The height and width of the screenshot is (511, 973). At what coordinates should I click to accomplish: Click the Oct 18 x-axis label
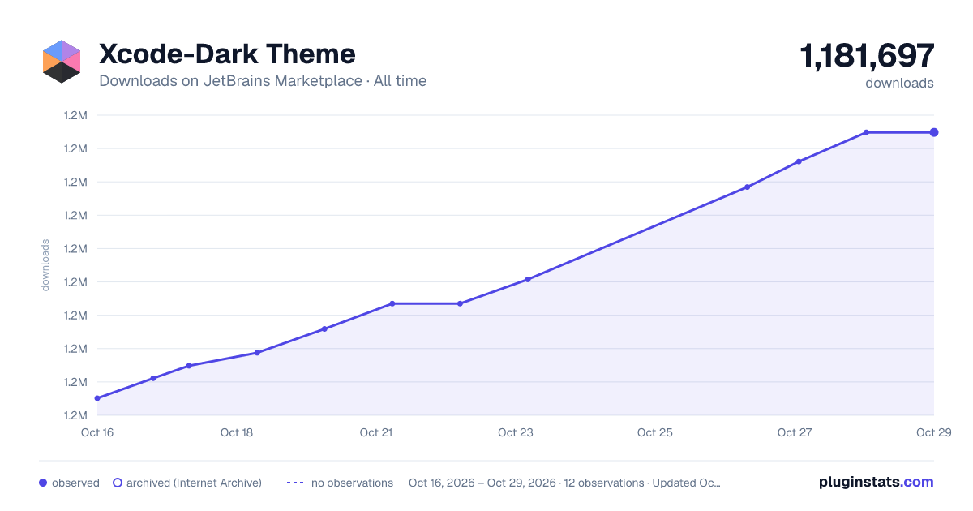[237, 432]
